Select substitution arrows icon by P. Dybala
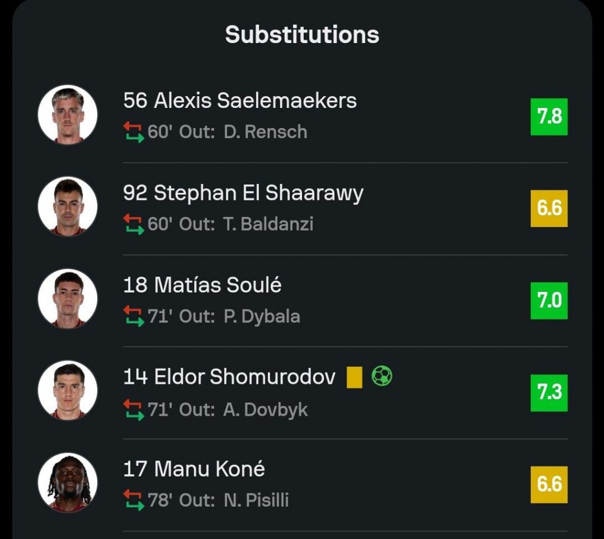The image size is (604, 539). pyautogui.click(x=133, y=316)
